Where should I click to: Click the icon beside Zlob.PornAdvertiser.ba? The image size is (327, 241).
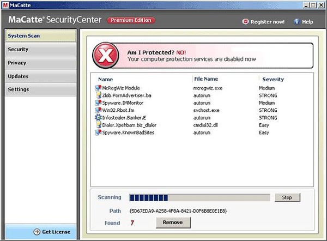tap(98, 95)
